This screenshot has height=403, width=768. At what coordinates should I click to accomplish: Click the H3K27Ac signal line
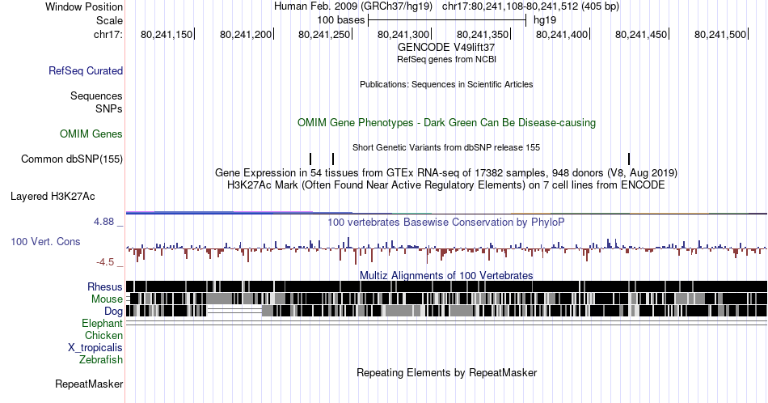[x=446, y=213]
